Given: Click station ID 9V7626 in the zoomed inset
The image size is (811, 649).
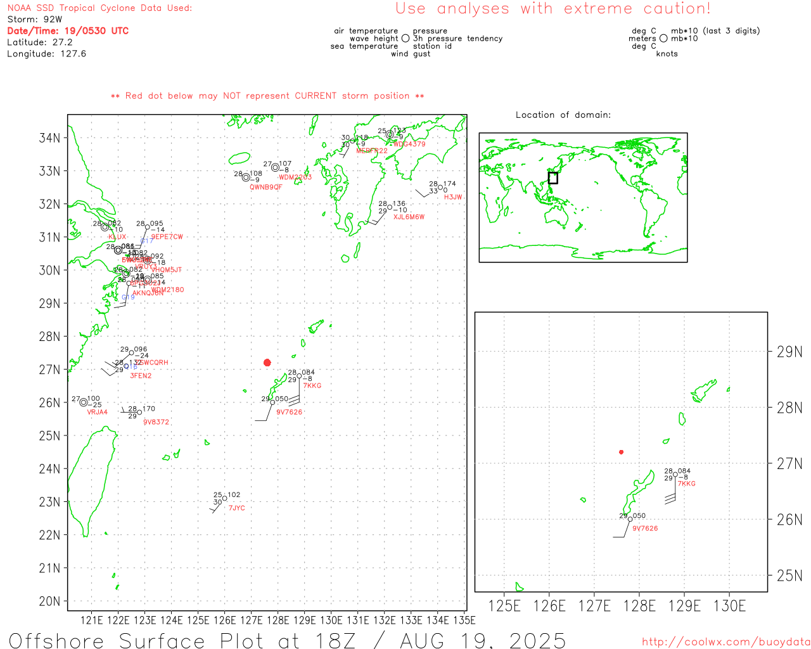Looking at the screenshot, I should pos(645,529).
